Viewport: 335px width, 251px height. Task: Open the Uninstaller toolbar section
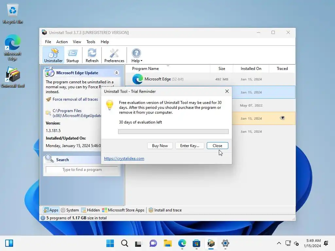click(x=53, y=55)
